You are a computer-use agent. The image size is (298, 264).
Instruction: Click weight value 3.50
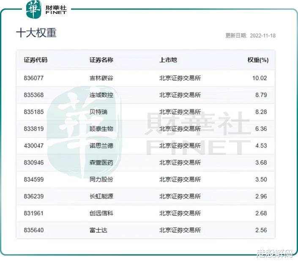click(261, 180)
